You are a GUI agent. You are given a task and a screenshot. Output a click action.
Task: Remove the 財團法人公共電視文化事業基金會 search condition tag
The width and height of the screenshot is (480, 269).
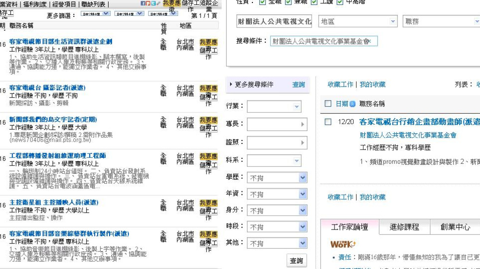coord(370,41)
